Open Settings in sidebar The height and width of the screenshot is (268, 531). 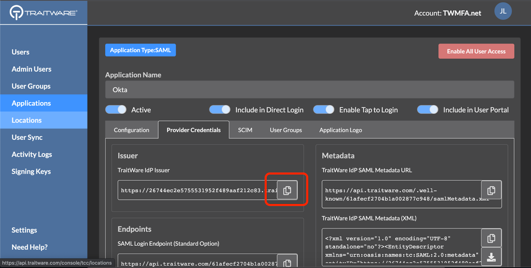click(43, 230)
